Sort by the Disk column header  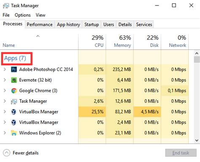[147, 42]
